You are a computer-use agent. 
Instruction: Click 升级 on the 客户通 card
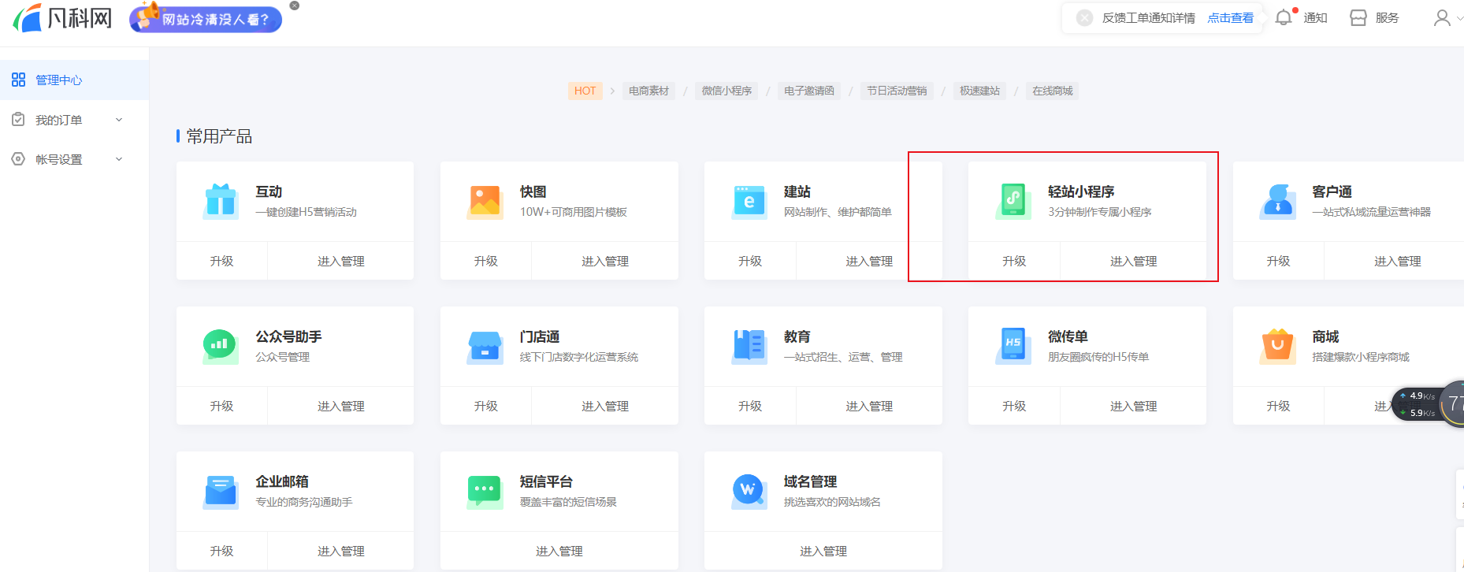[x=1278, y=261]
